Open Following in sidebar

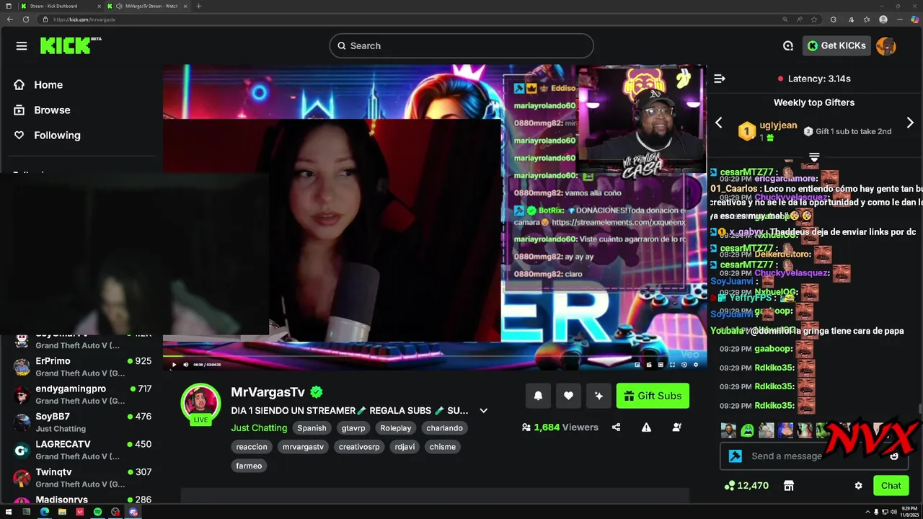click(x=57, y=135)
